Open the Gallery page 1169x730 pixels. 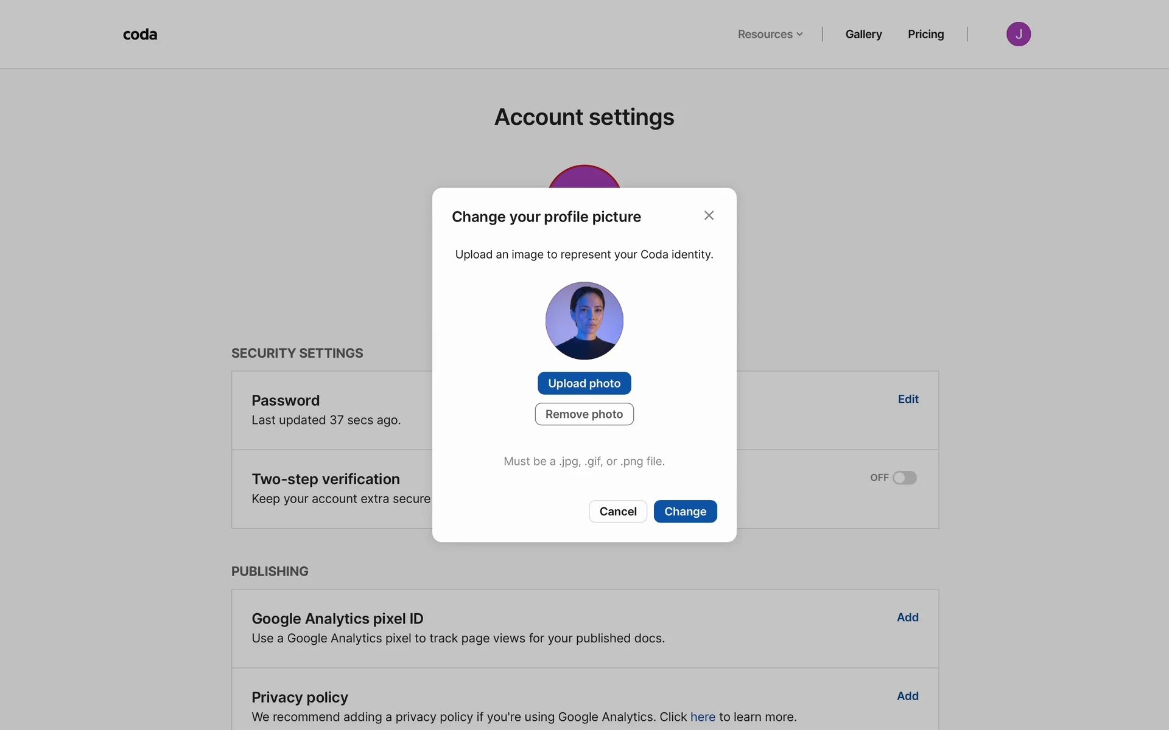click(x=863, y=35)
